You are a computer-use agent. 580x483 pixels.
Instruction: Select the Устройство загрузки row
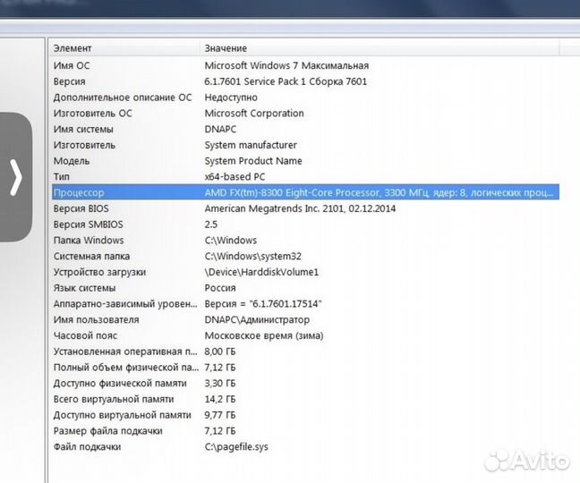98,272
